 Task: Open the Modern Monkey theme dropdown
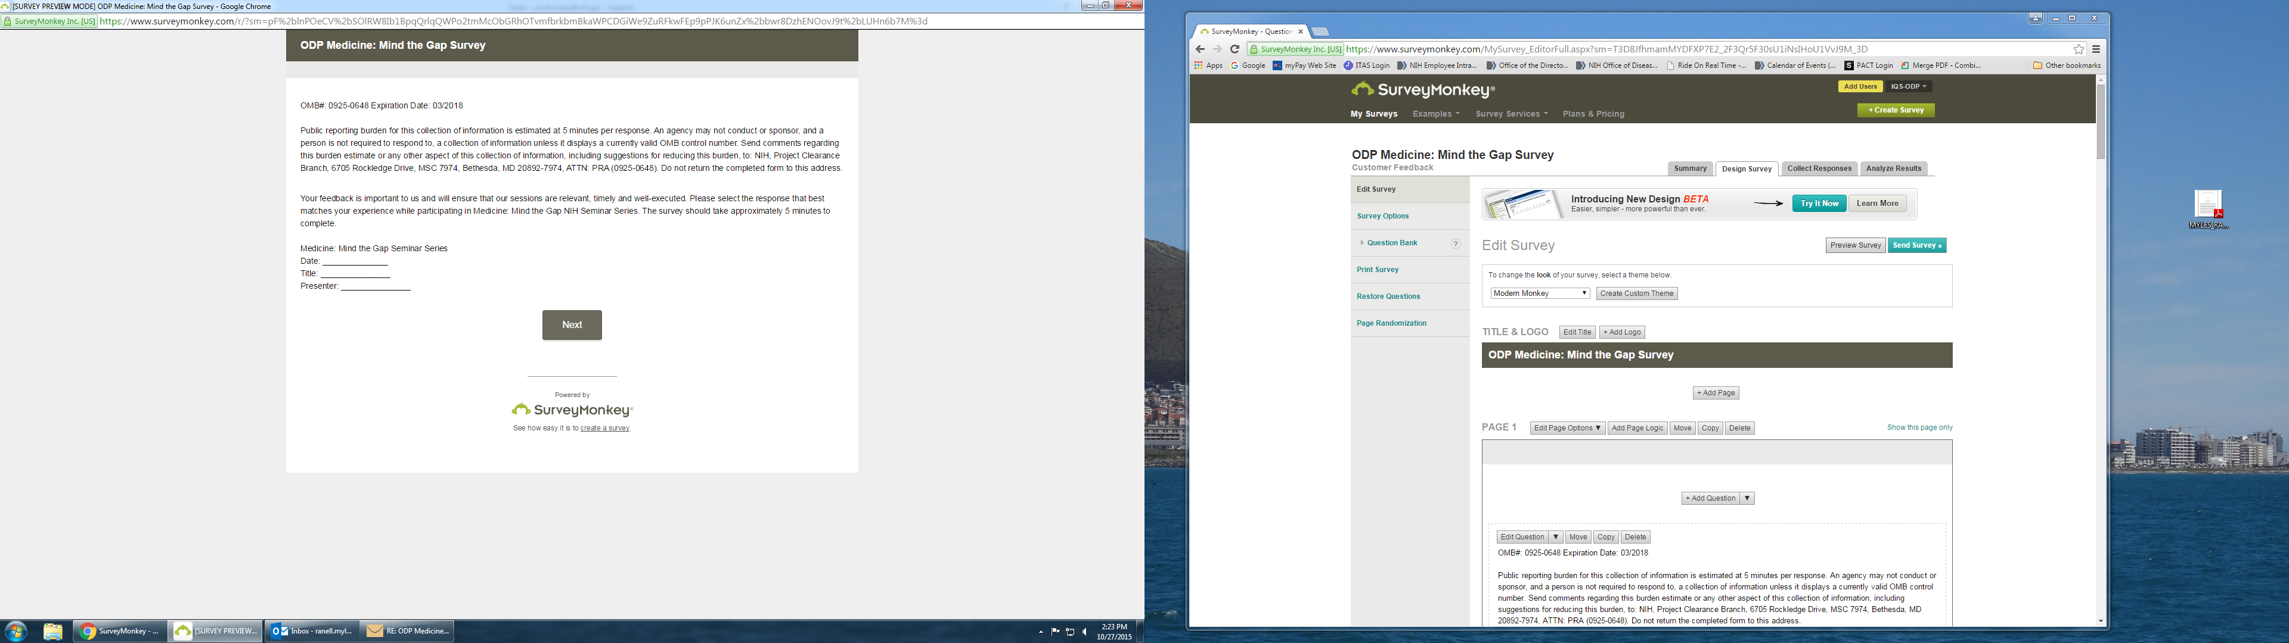(1540, 294)
